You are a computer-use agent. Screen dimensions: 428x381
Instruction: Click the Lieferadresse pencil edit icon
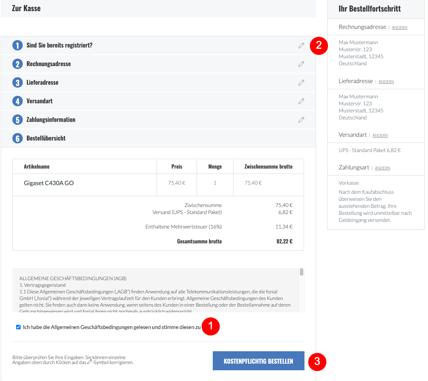[x=301, y=83]
